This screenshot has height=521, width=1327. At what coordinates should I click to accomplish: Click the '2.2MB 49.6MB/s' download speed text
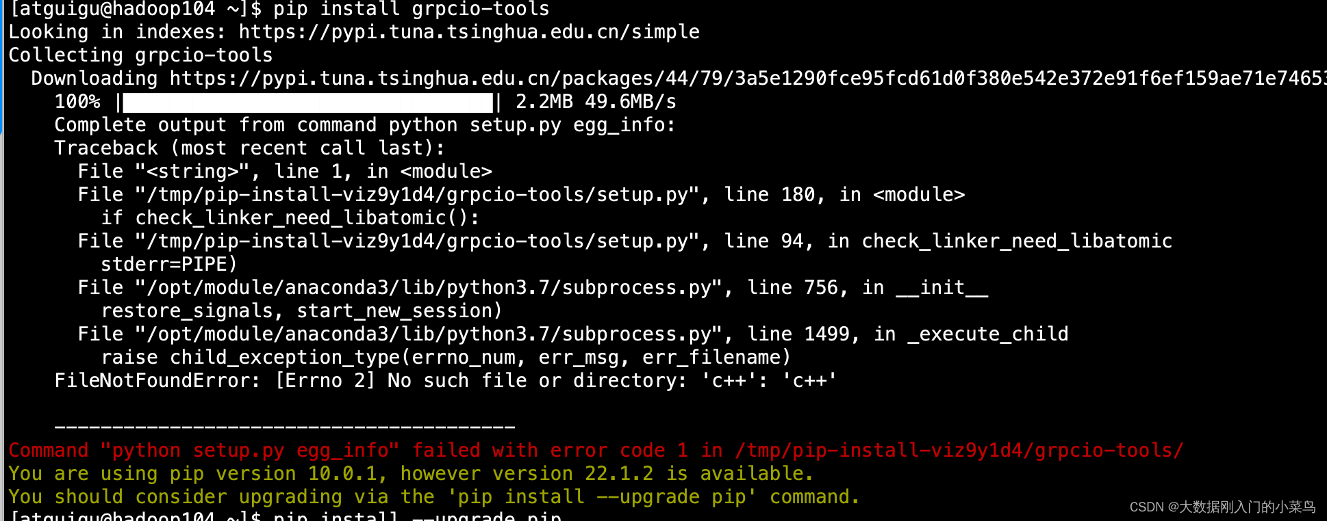[596, 102]
